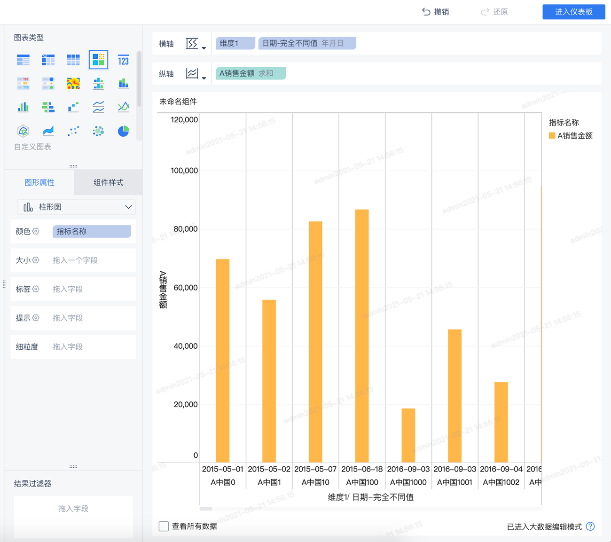Select the cross table chart type

pos(48,60)
